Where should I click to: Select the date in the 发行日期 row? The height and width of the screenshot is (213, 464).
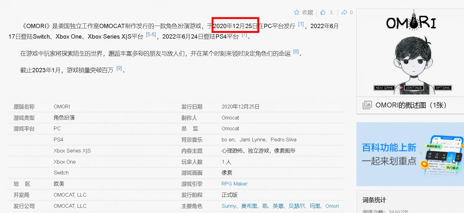(241, 106)
